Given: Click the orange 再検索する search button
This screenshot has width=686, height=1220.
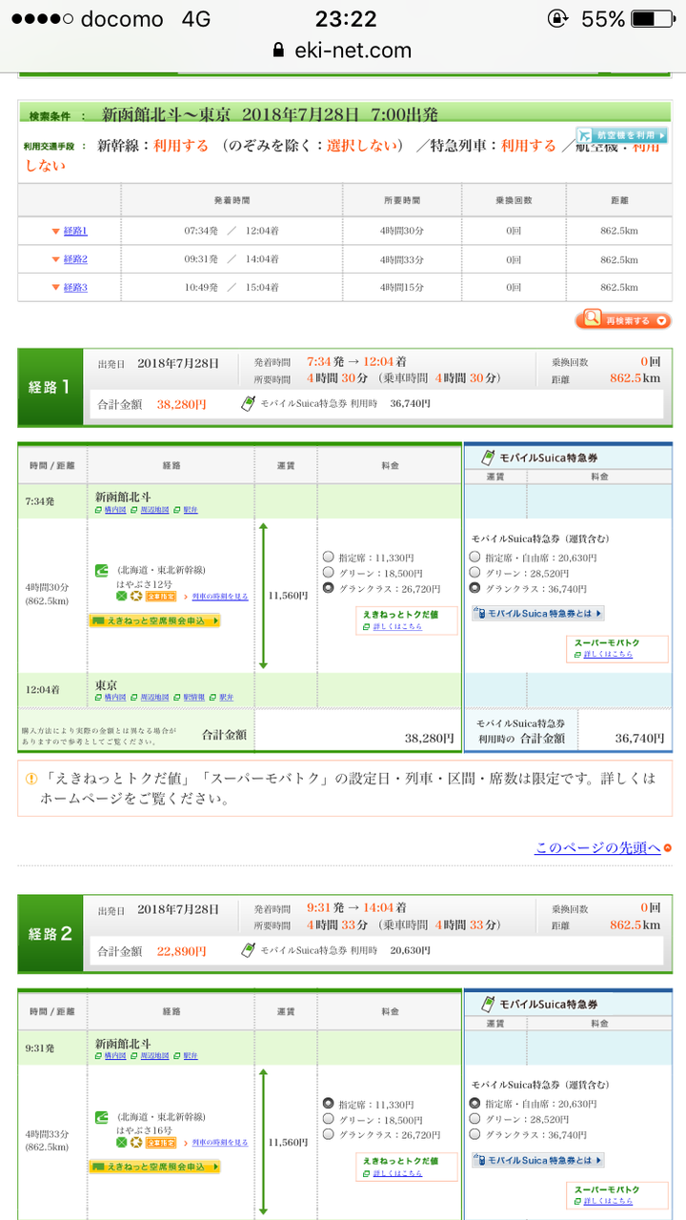Looking at the screenshot, I should click(x=623, y=320).
